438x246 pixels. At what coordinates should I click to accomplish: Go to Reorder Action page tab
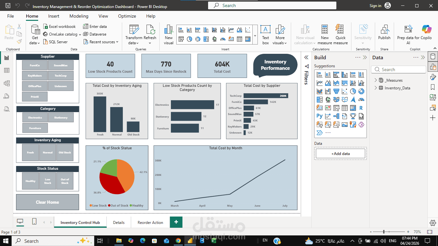tap(150, 222)
